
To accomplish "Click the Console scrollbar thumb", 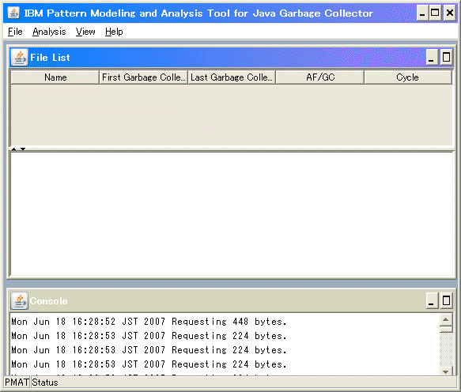I will point(446,330).
